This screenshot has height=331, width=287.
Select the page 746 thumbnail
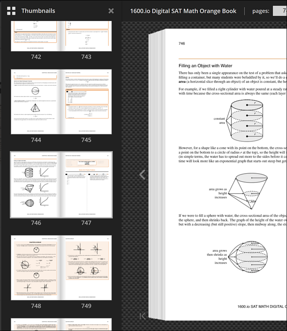coord(36,185)
